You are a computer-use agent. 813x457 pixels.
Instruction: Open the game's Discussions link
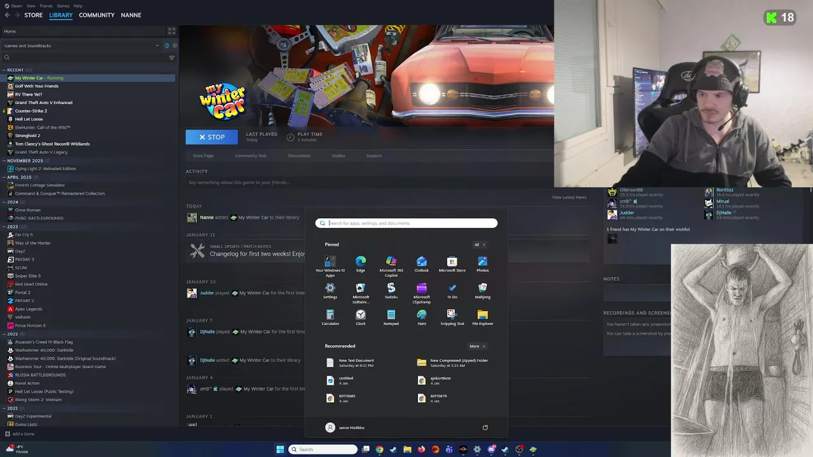pos(299,156)
